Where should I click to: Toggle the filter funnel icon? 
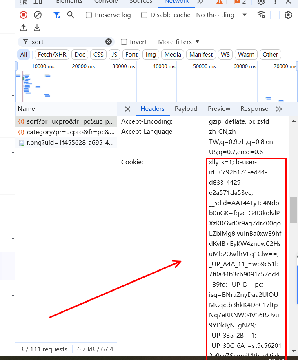[57, 15]
